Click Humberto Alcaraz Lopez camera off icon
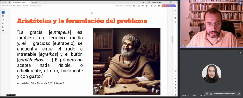 (211, 94)
